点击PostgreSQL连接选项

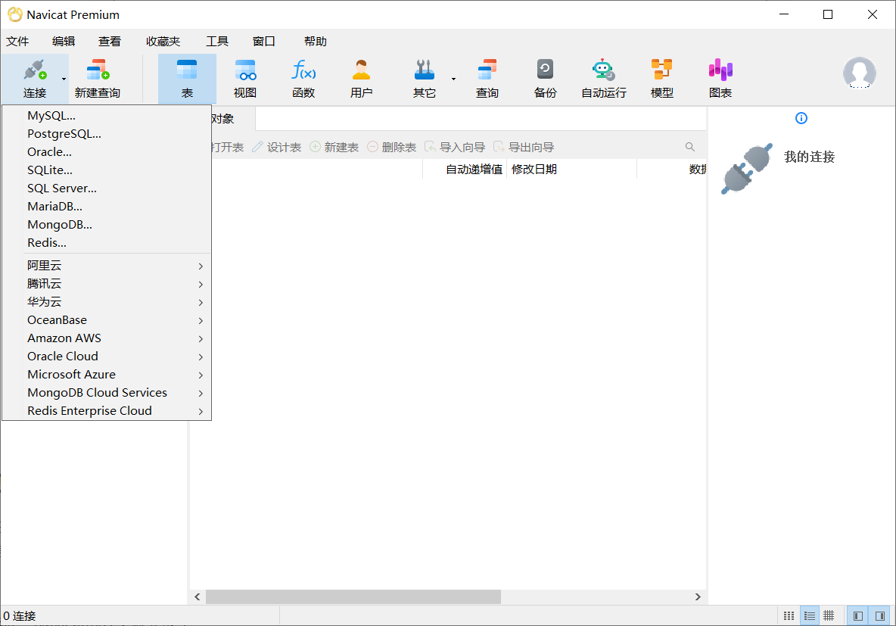tap(64, 133)
